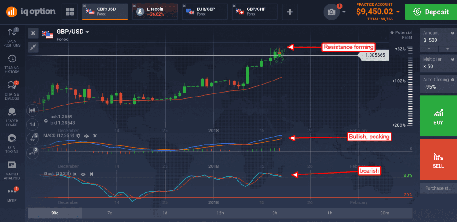
Task: Click help icon beside Potential Profit
Action: coord(392,32)
